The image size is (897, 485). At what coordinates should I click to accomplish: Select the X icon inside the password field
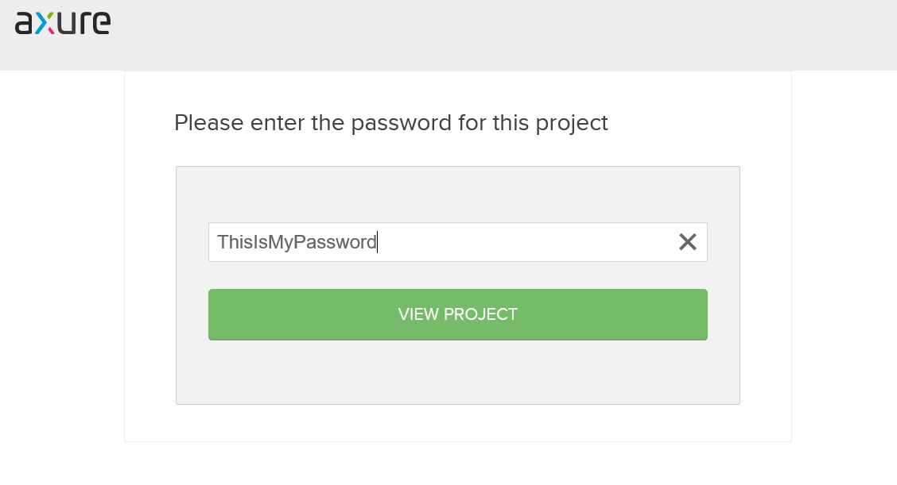point(687,242)
